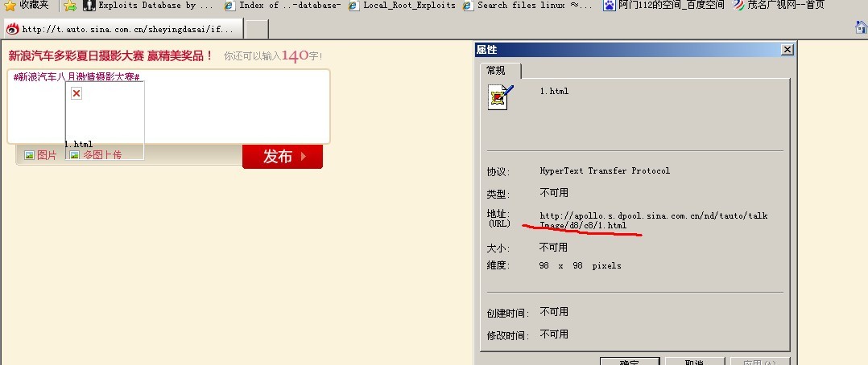868x365 pixels.
Task: Click the 多图上传 option
Action: point(96,155)
